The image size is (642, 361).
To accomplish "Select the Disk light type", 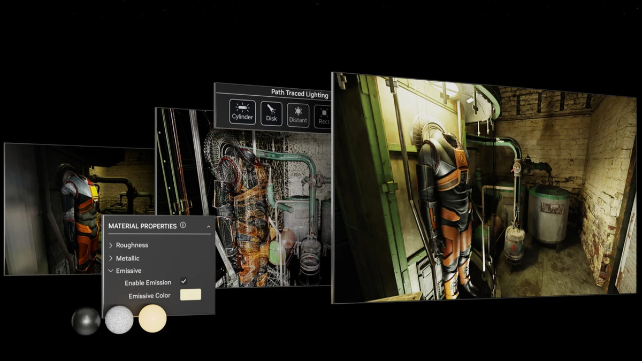I will 271,114.
